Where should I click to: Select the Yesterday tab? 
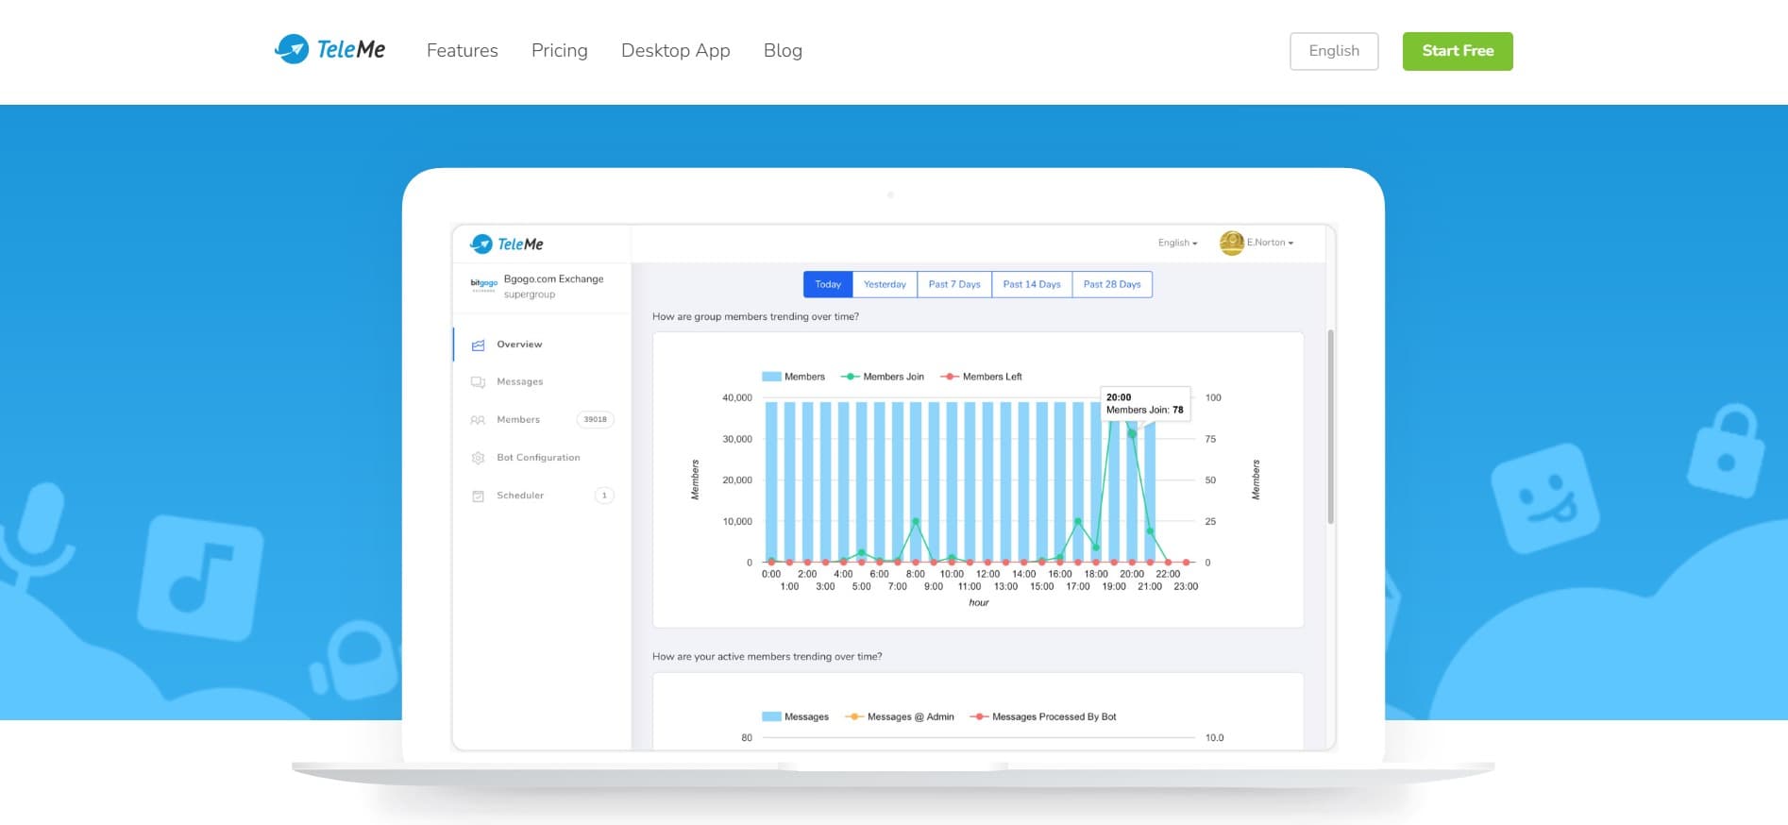(x=885, y=284)
